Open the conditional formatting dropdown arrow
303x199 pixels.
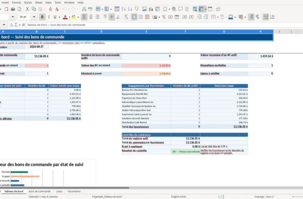pyautogui.click(x=245, y=17)
